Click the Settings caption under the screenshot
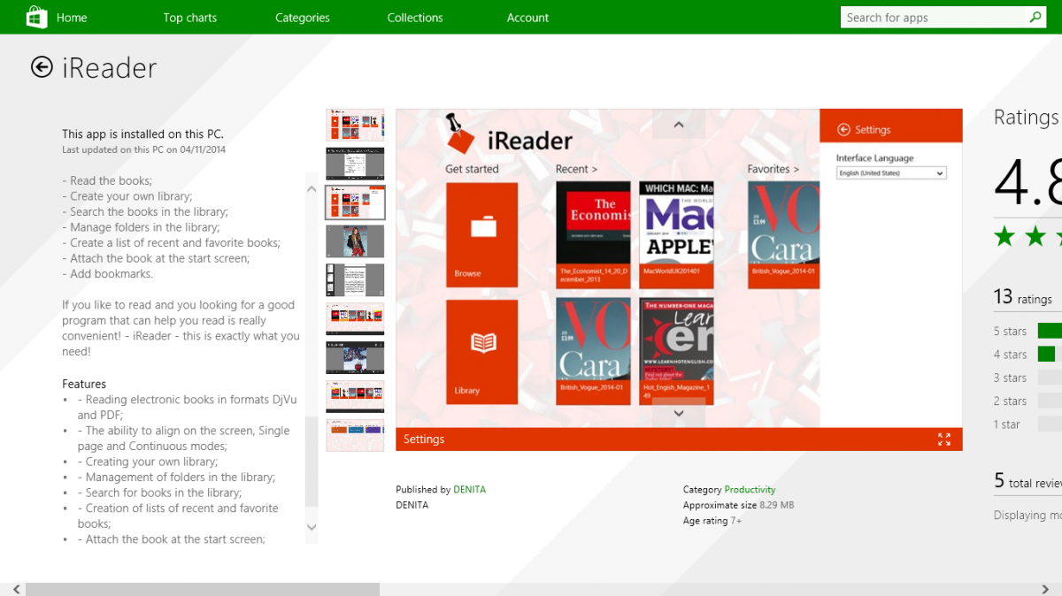Viewport: 1062px width, 596px height. point(424,439)
